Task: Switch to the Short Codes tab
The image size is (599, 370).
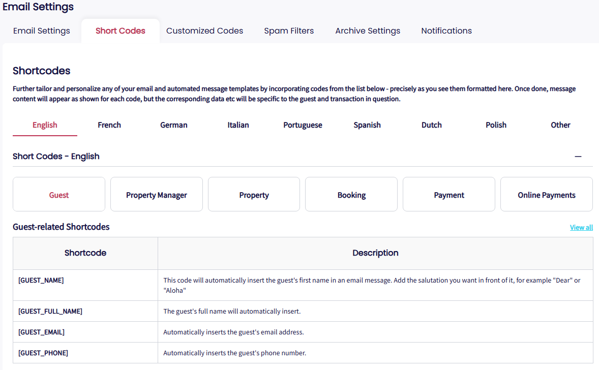Action: point(121,31)
